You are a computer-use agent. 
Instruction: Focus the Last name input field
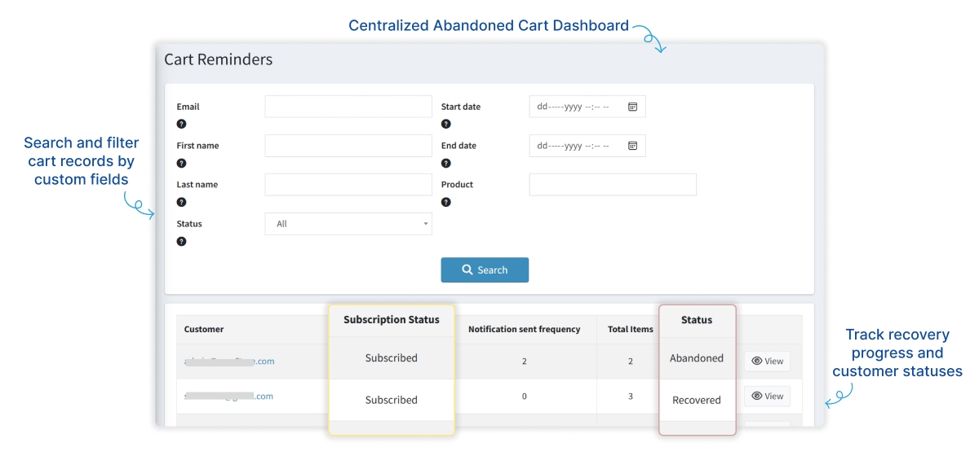tap(348, 185)
